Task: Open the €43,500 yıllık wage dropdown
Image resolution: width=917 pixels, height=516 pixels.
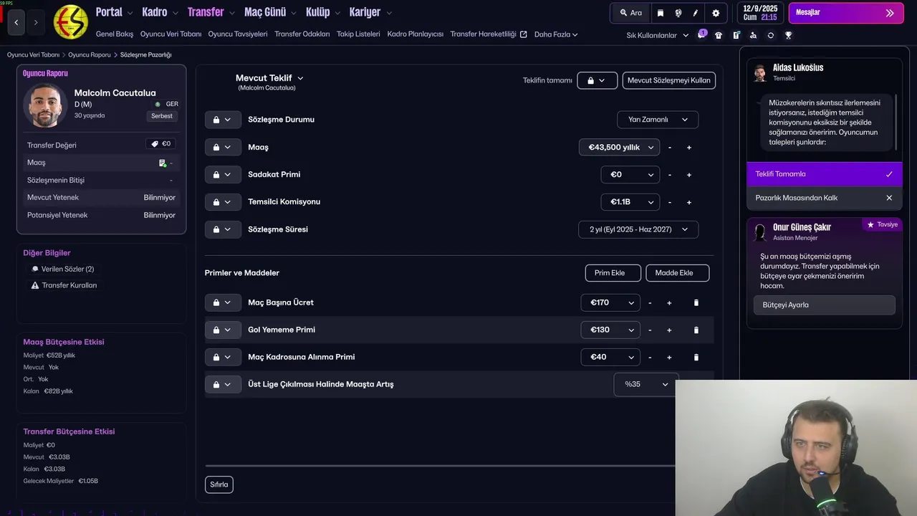Action: pos(619,148)
